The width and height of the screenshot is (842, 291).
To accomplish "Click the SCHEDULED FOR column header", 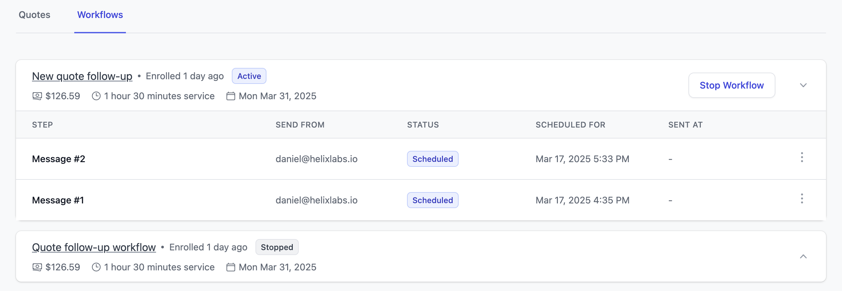I will (570, 125).
